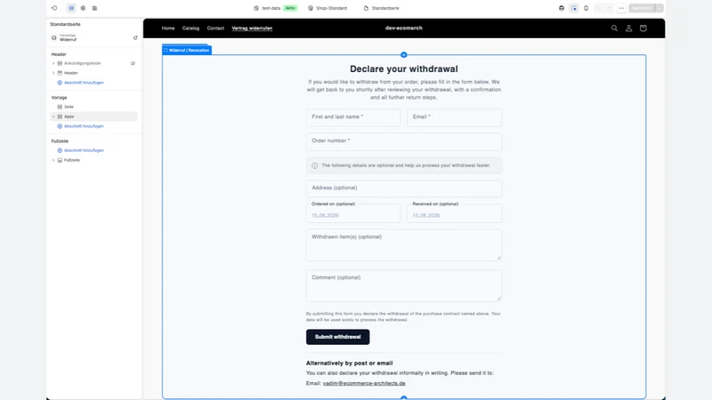The image size is (712, 400).
Task: Click the redo arrow
Action: click(x=610, y=8)
